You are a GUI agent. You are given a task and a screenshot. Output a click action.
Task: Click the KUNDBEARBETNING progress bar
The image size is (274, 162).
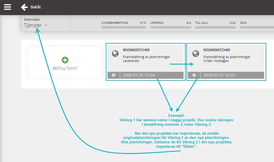(123, 27)
